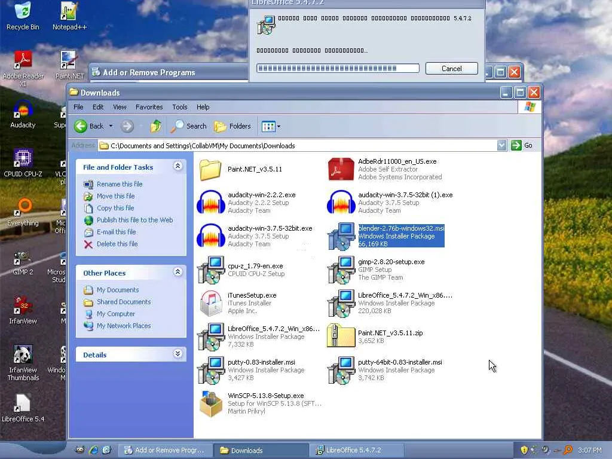Click Copy this file link
Image resolution: width=612 pixels, height=459 pixels.
coord(115,208)
